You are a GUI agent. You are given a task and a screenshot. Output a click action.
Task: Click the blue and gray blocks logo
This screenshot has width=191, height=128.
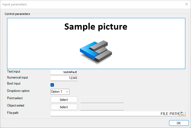tap(96, 52)
